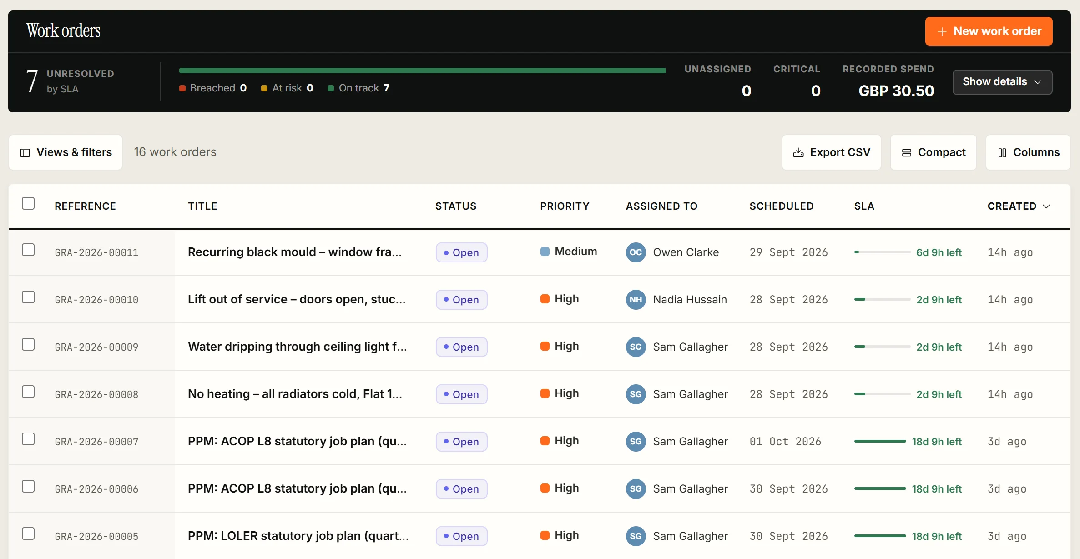Click the yellow At risk legend dot
Screen dimensions: 1080x559
[264, 88]
